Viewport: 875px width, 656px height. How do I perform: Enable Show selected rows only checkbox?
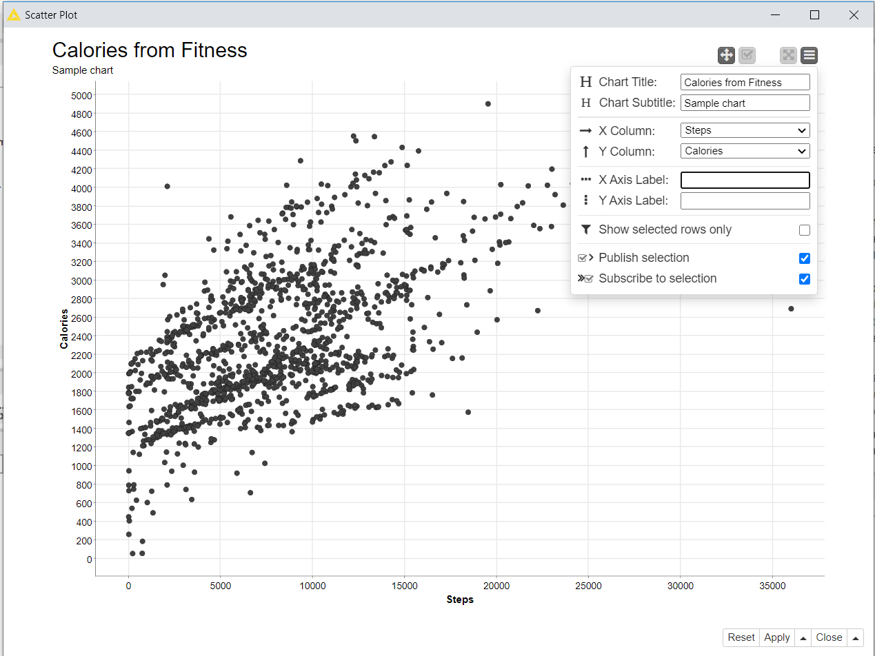click(804, 230)
